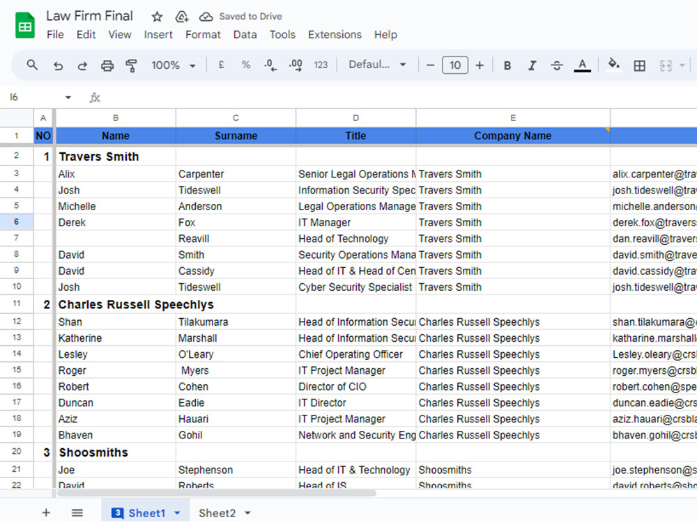This screenshot has height=522, width=697.
Task: Show the all sheets list
Action: pyautogui.click(x=77, y=513)
